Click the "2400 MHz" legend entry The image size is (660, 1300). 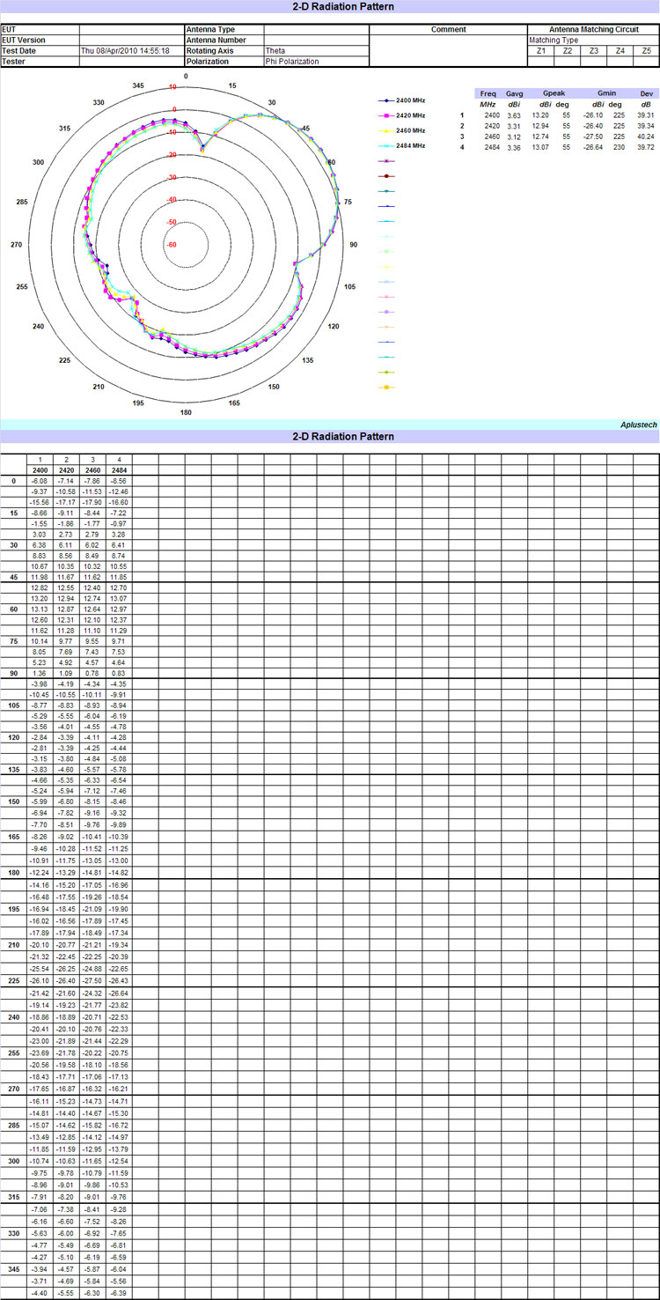point(410,102)
